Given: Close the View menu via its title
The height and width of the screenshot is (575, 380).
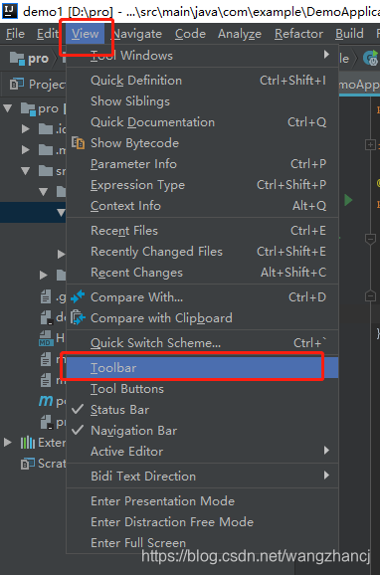Looking at the screenshot, I should (86, 34).
